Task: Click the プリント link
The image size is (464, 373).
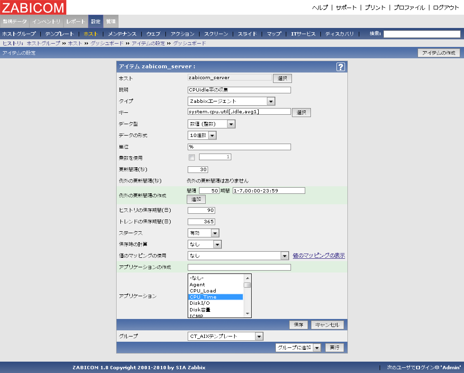Action: pos(375,8)
